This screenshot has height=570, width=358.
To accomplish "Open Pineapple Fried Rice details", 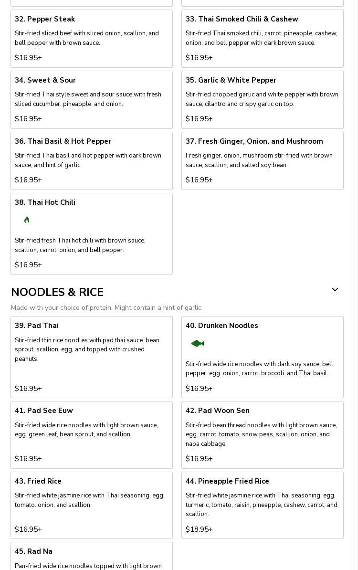I will 227,481.
